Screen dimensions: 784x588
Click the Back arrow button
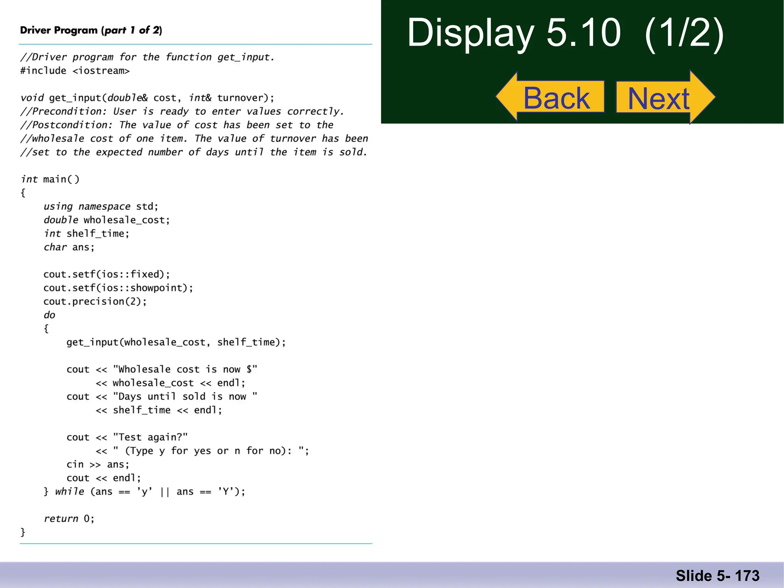556,97
